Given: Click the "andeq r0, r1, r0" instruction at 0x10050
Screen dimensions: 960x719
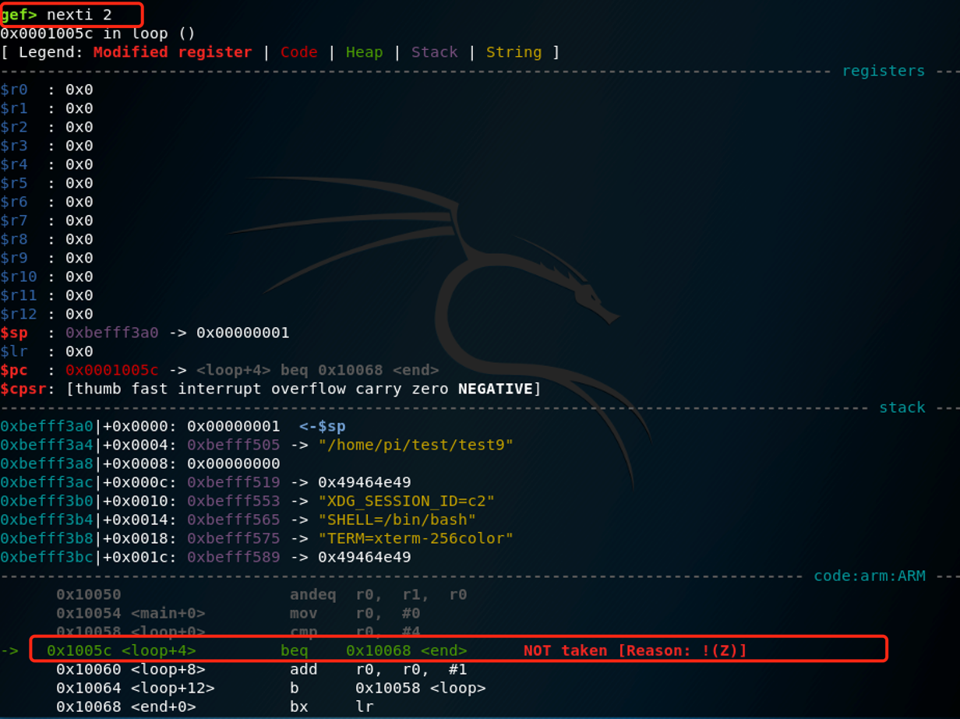Looking at the screenshot, I should click(379, 594).
